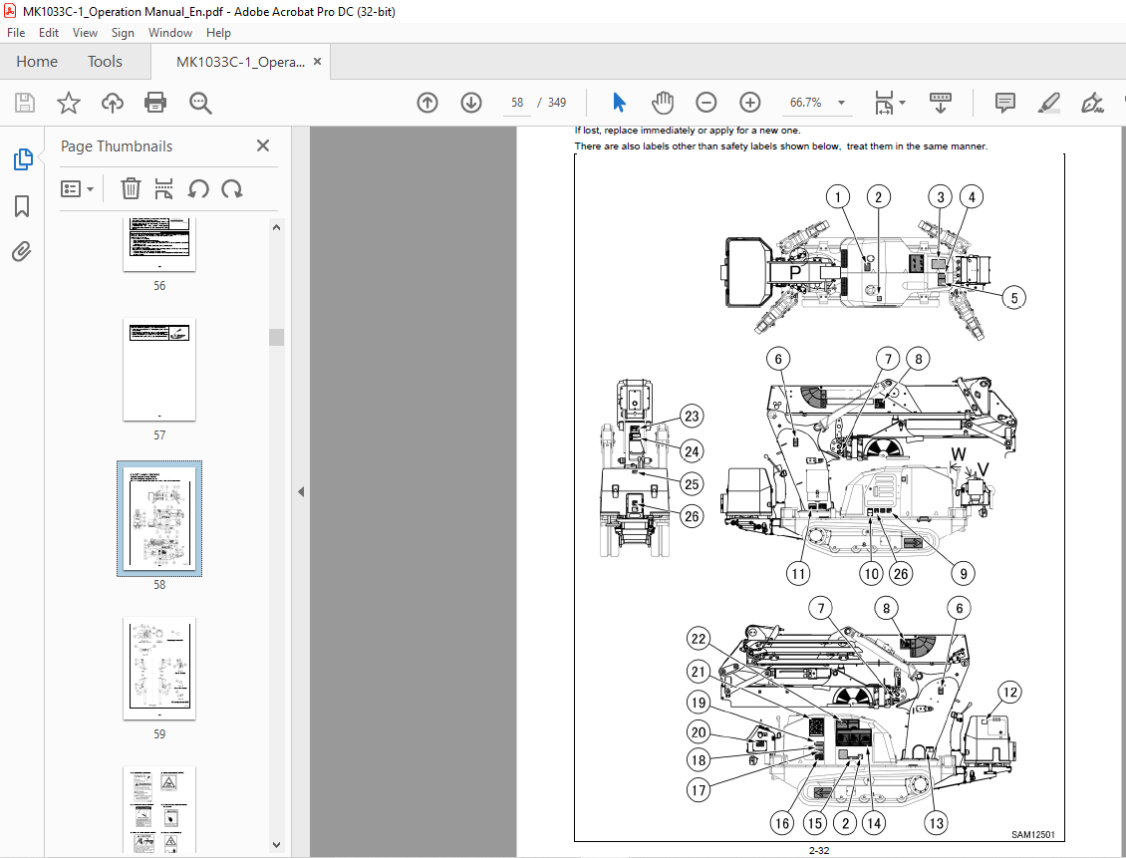This screenshot has width=1126, height=858.
Task: Open the Window menu
Action: (170, 32)
